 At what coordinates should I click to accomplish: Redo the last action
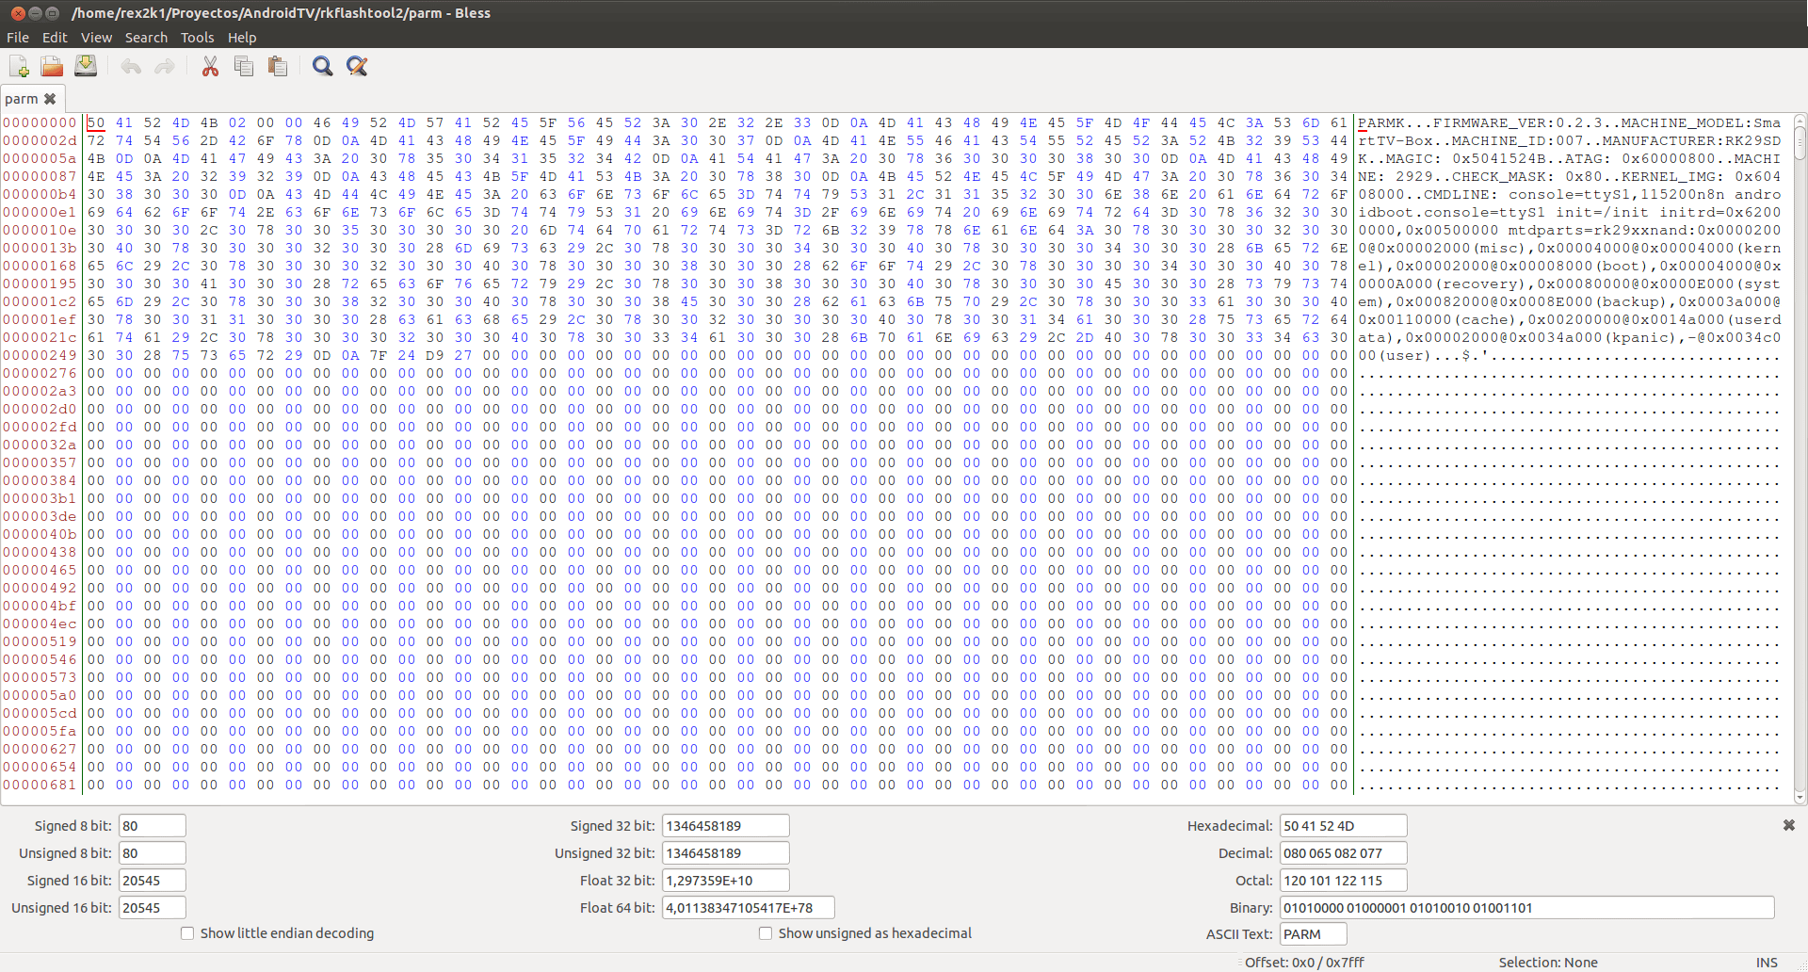pos(164,66)
